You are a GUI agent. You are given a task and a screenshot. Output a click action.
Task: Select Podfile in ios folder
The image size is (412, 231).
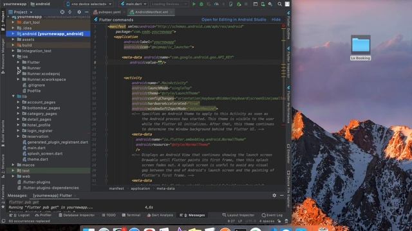(x=34, y=90)
